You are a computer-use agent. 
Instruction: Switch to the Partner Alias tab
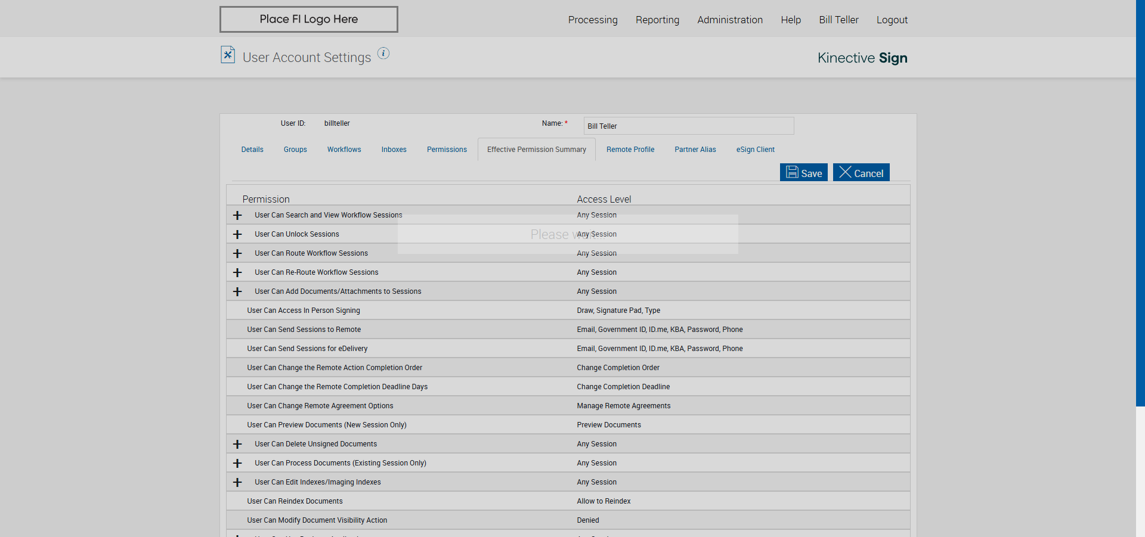[x=695, y=150]
